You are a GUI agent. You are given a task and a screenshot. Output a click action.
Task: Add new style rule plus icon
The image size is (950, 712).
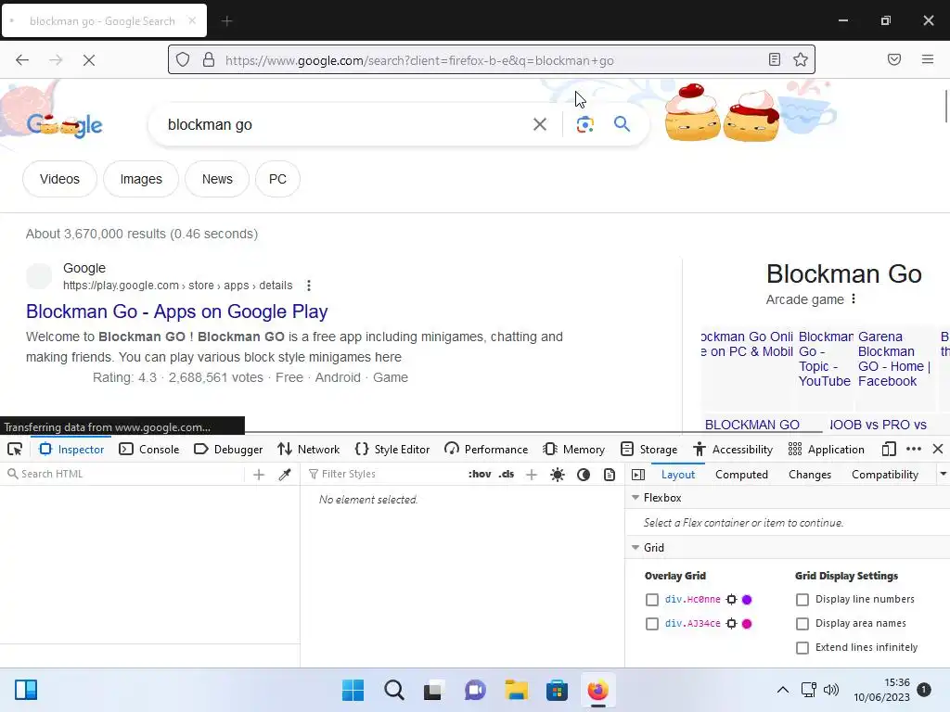pyautogui.click(x=532, y=475)
